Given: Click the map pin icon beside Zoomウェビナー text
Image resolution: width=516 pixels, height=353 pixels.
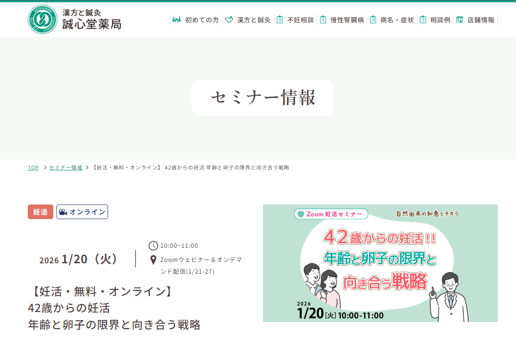Looking at the screenshot, I should [x=152, y=260].
